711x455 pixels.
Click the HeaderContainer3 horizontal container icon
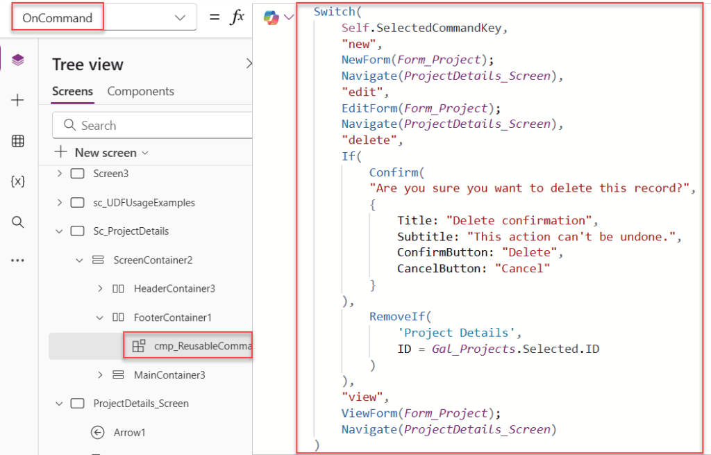(118, 288)
